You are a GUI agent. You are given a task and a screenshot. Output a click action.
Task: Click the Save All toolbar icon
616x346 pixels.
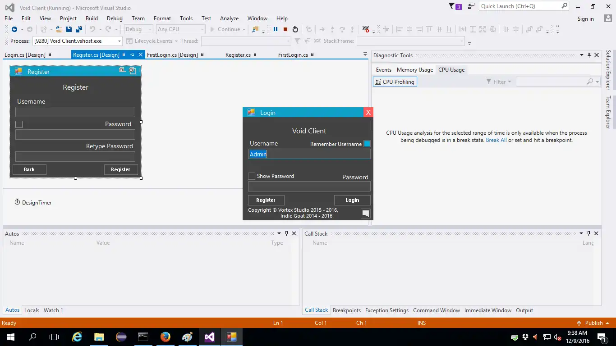point(78,29)
